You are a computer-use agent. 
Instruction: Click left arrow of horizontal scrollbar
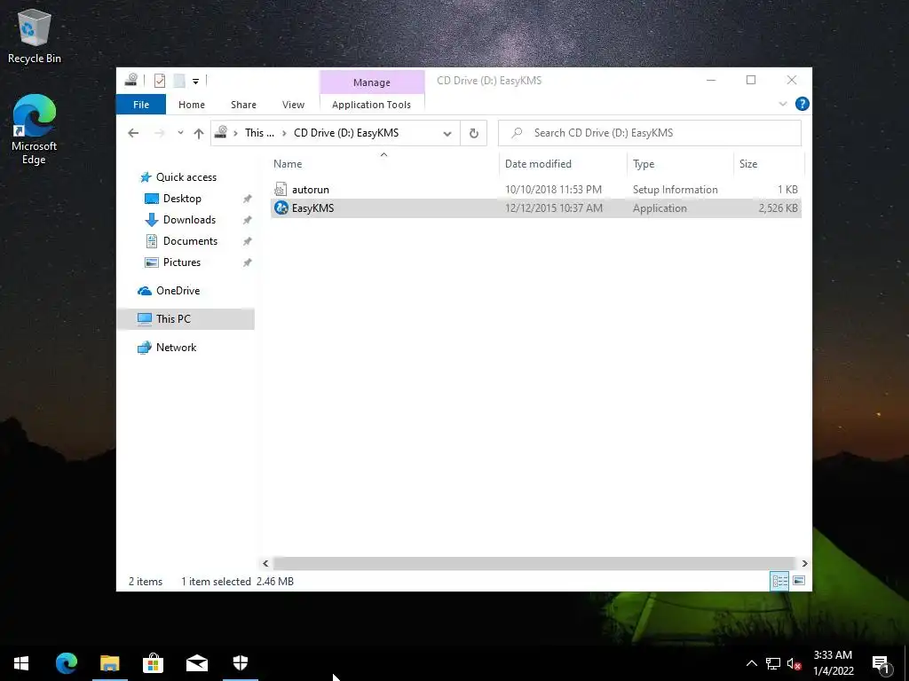[265, 563]
